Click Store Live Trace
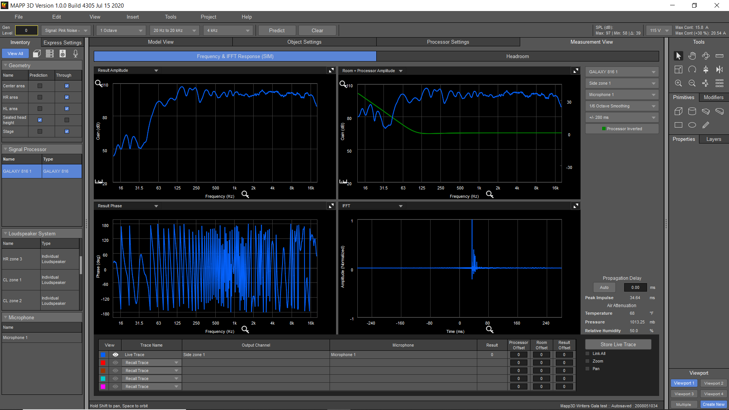The image size is (729, 410). point(618,344)
